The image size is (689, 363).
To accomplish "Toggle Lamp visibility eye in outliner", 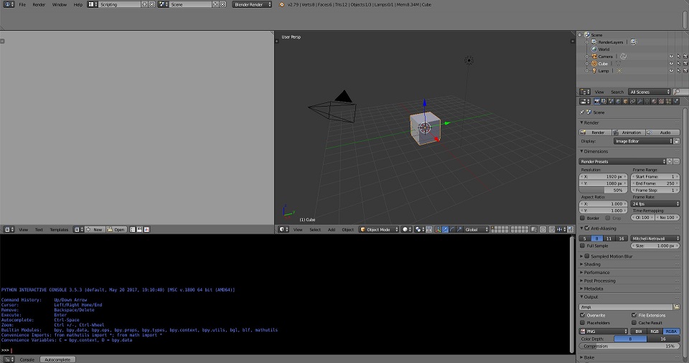I will [x=671, y=71].
